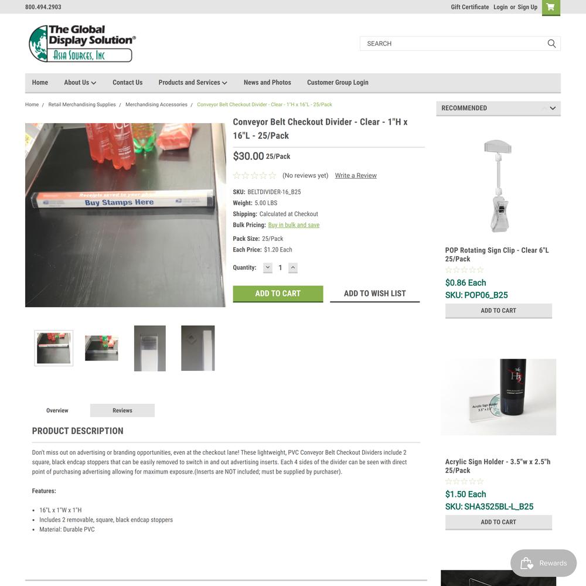Click Add to Wish List button
This screenshot has width=586, height=586.
pos(375,294)
